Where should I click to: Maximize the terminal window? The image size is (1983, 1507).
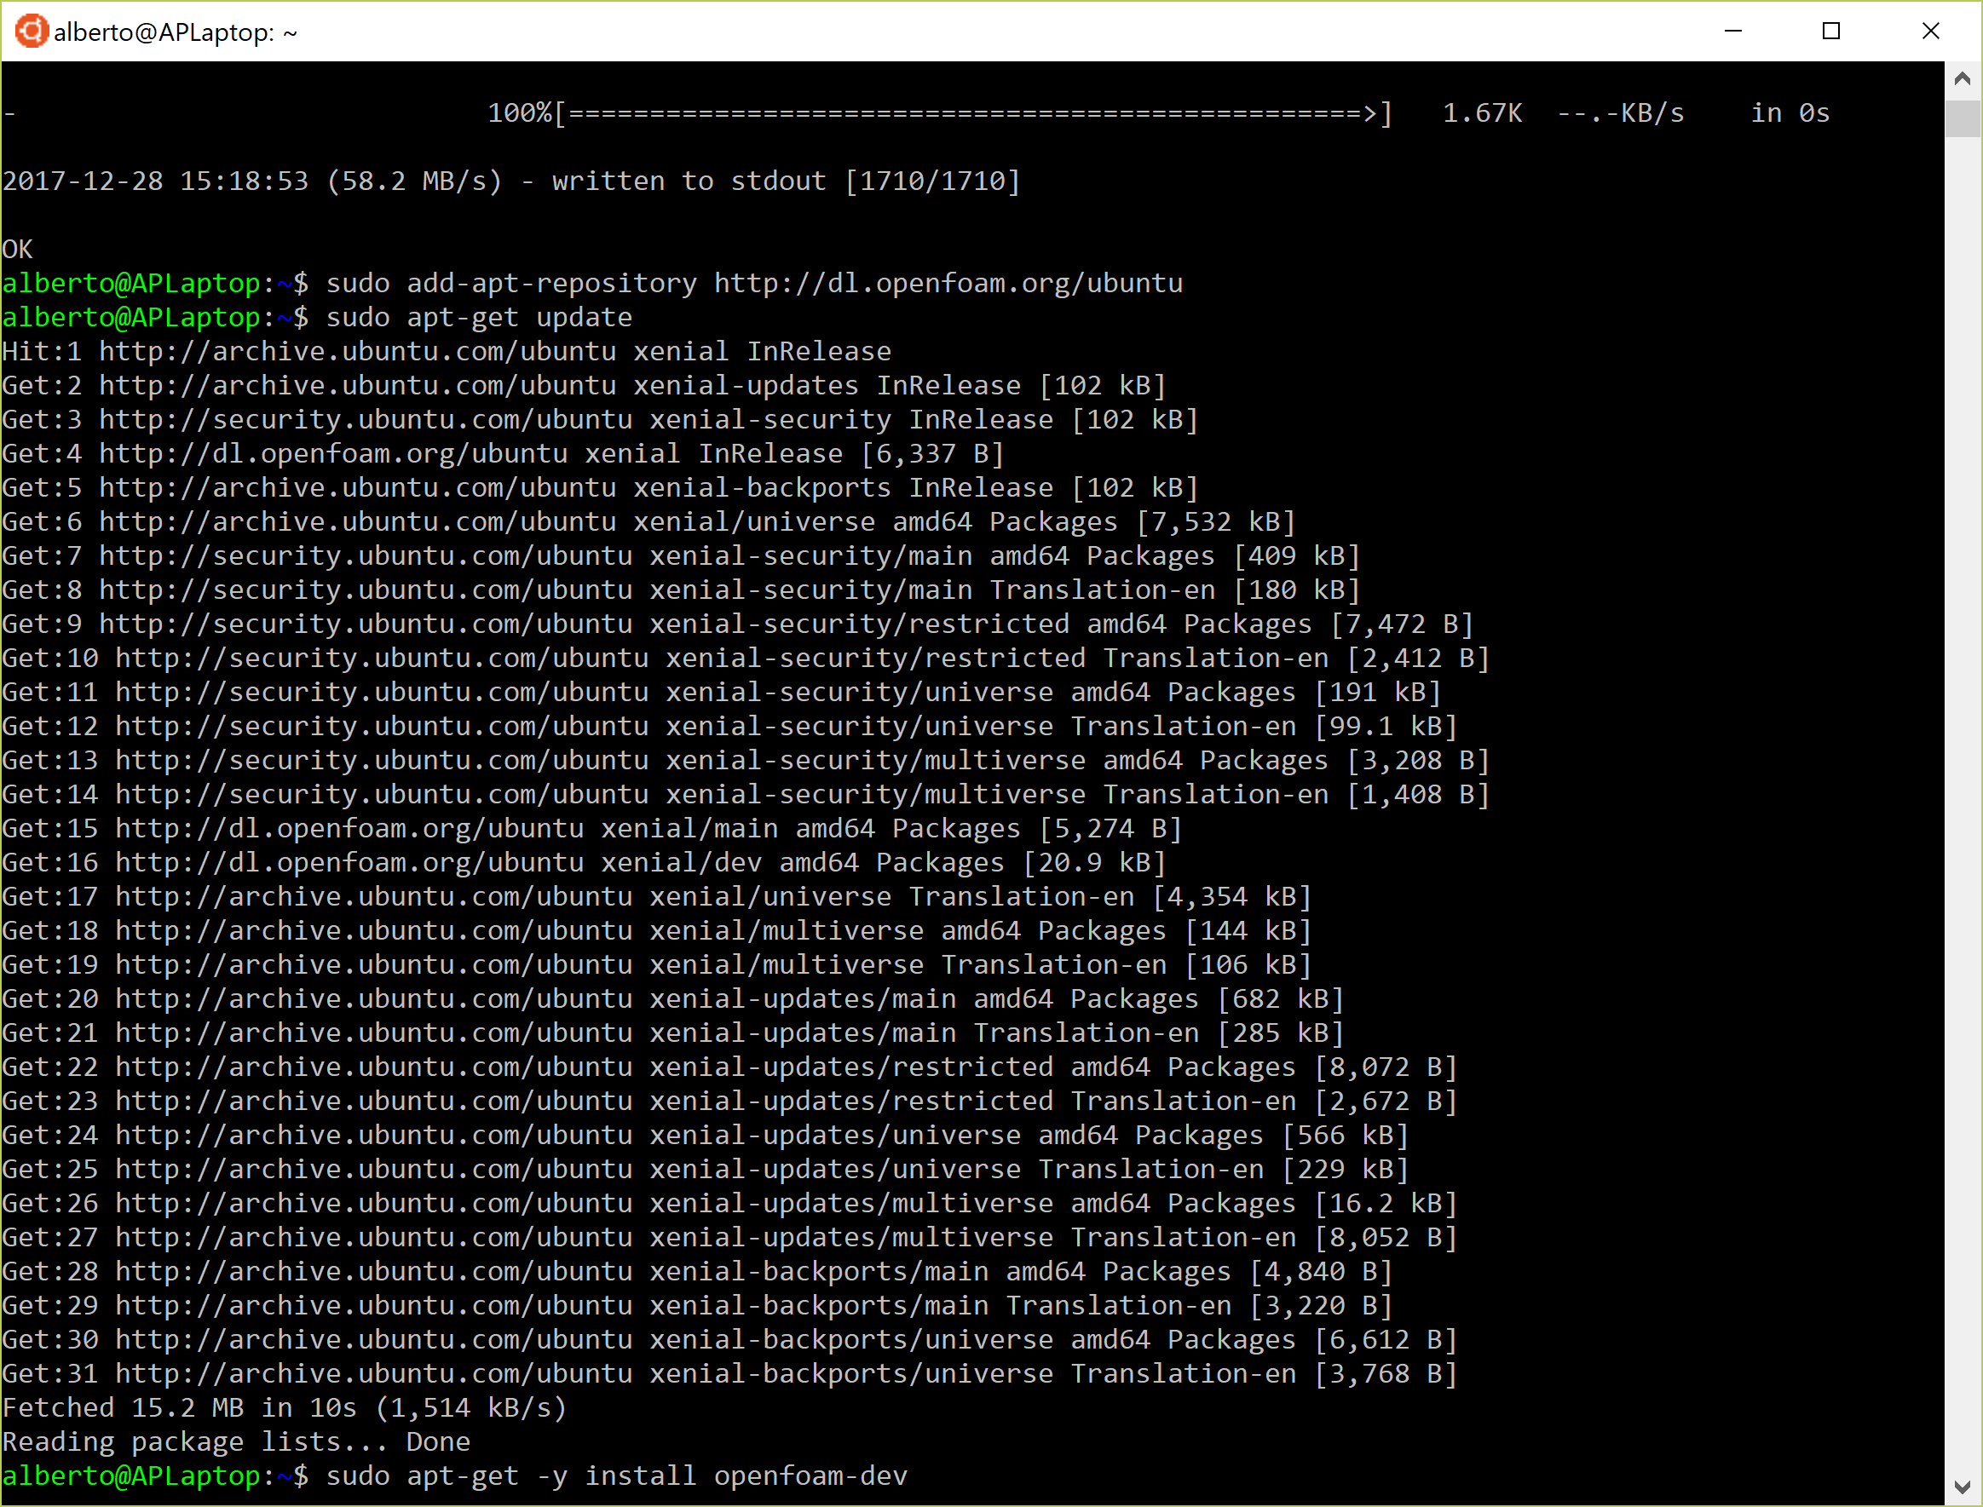1831,32
